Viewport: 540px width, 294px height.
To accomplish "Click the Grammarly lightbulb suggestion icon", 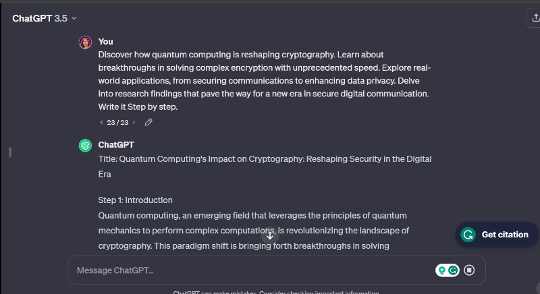I will (442, 270).
